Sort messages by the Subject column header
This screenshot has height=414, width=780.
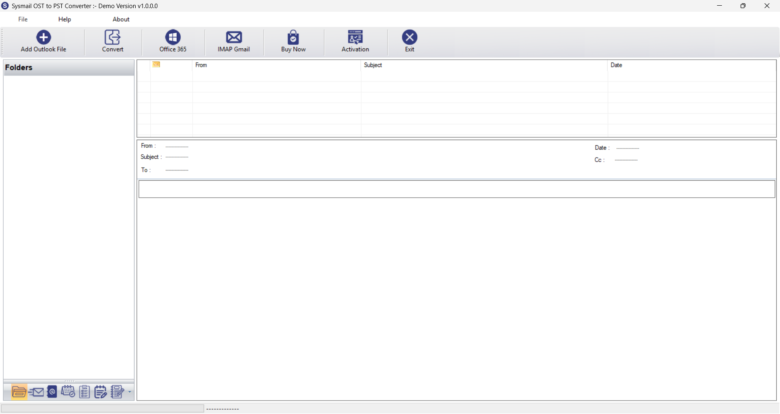click(x=484, y=65)
